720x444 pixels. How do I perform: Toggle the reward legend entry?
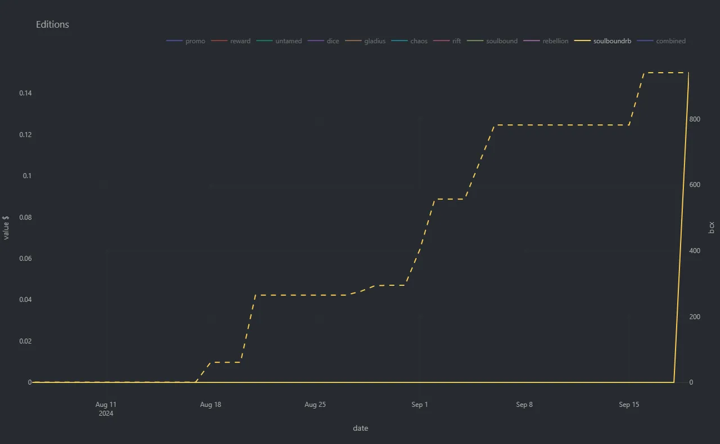(x=231, y=41)
